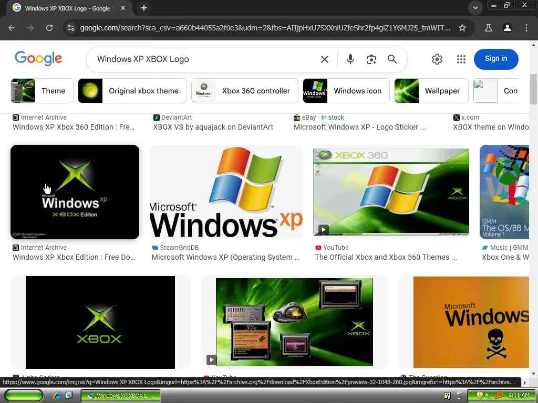Start voice search with microphone
The image size is (538, 403).
(350, 59)
